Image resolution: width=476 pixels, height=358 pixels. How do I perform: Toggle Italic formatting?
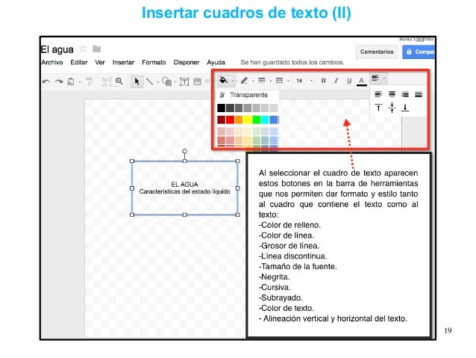(336, 81)
